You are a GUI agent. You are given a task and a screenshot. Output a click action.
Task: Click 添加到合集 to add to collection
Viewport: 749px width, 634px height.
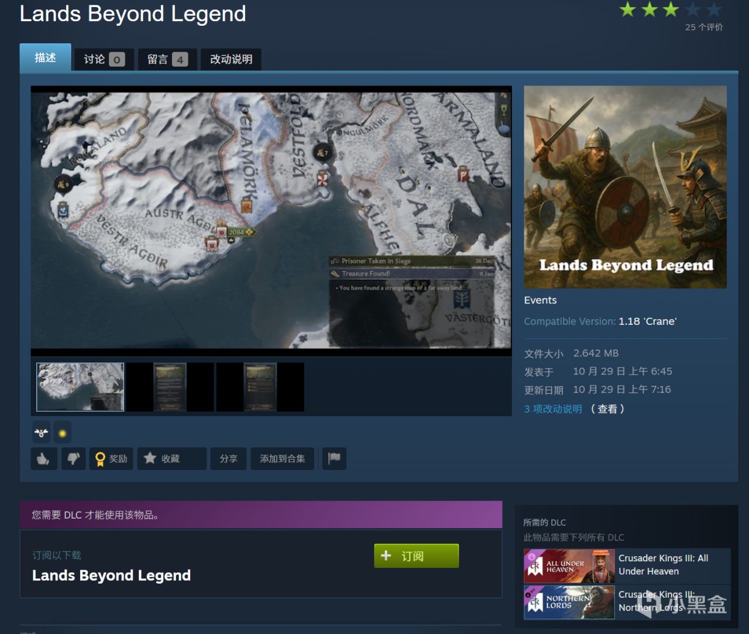tap(283, 459)
